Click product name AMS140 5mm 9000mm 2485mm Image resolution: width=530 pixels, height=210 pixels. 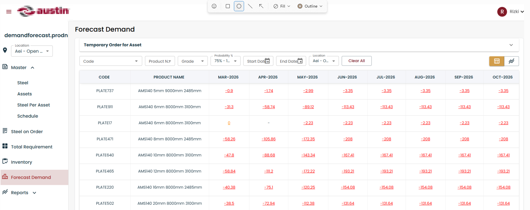tap(170, 91)
